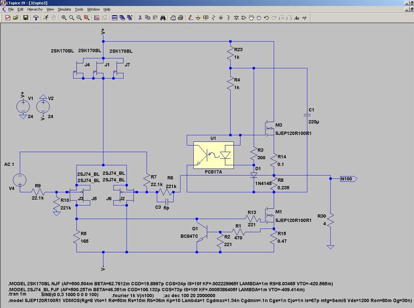The image size is (414, 308).
Task: Select the Drag closed-hand tool
Action: click(x=259, y=18)
